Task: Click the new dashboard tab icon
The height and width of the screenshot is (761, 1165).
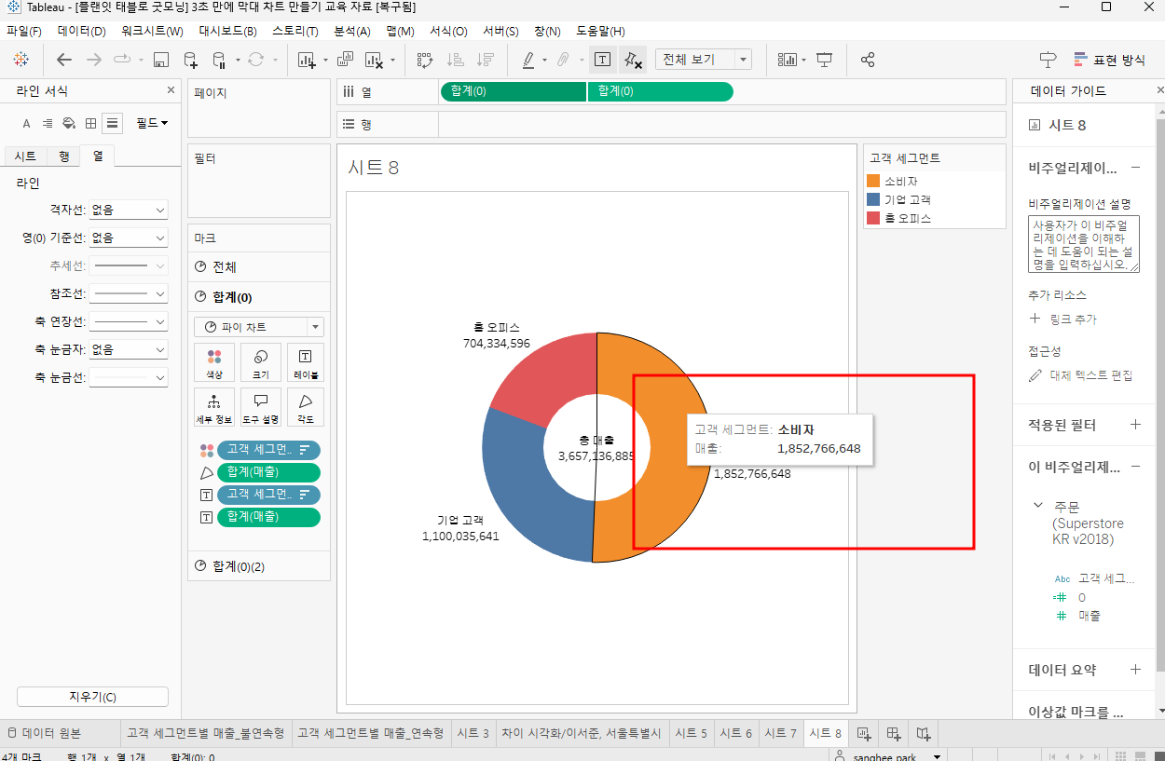Action: pos(893,733)
